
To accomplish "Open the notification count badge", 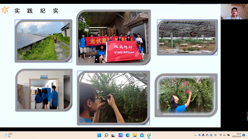I will 244,135.
